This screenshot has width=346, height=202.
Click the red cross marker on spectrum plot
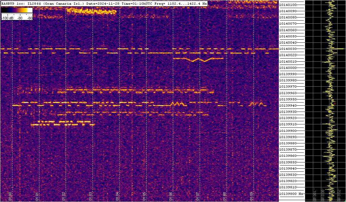coord(335,103)
